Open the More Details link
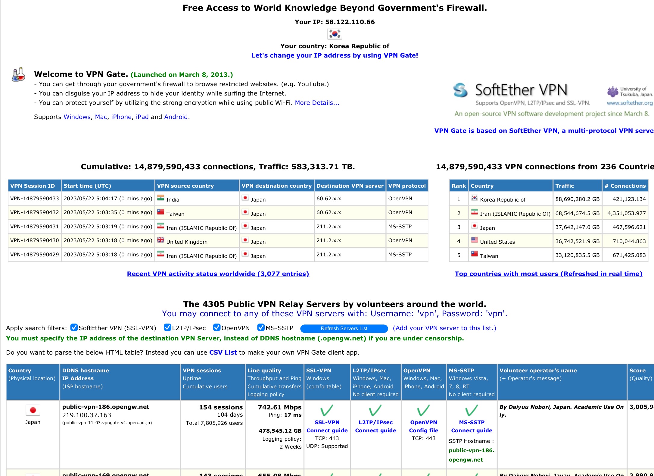The width and height of the screenshot is (654, 476). 317,103
